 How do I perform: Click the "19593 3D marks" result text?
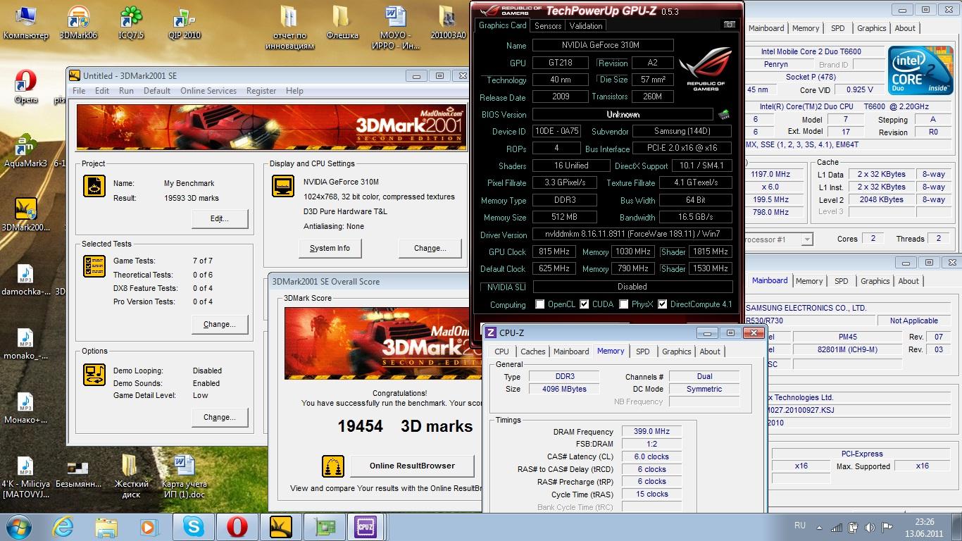click(x=192, y=199)
